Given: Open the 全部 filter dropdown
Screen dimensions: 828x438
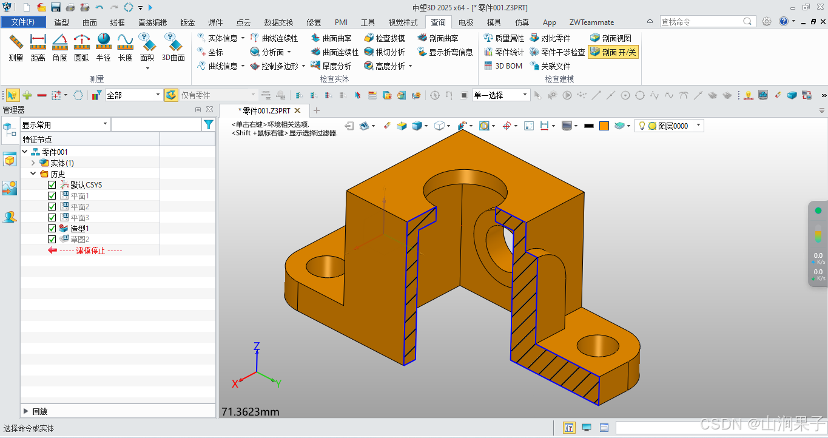Looking at the screenshot, I should tap(158, 95).
